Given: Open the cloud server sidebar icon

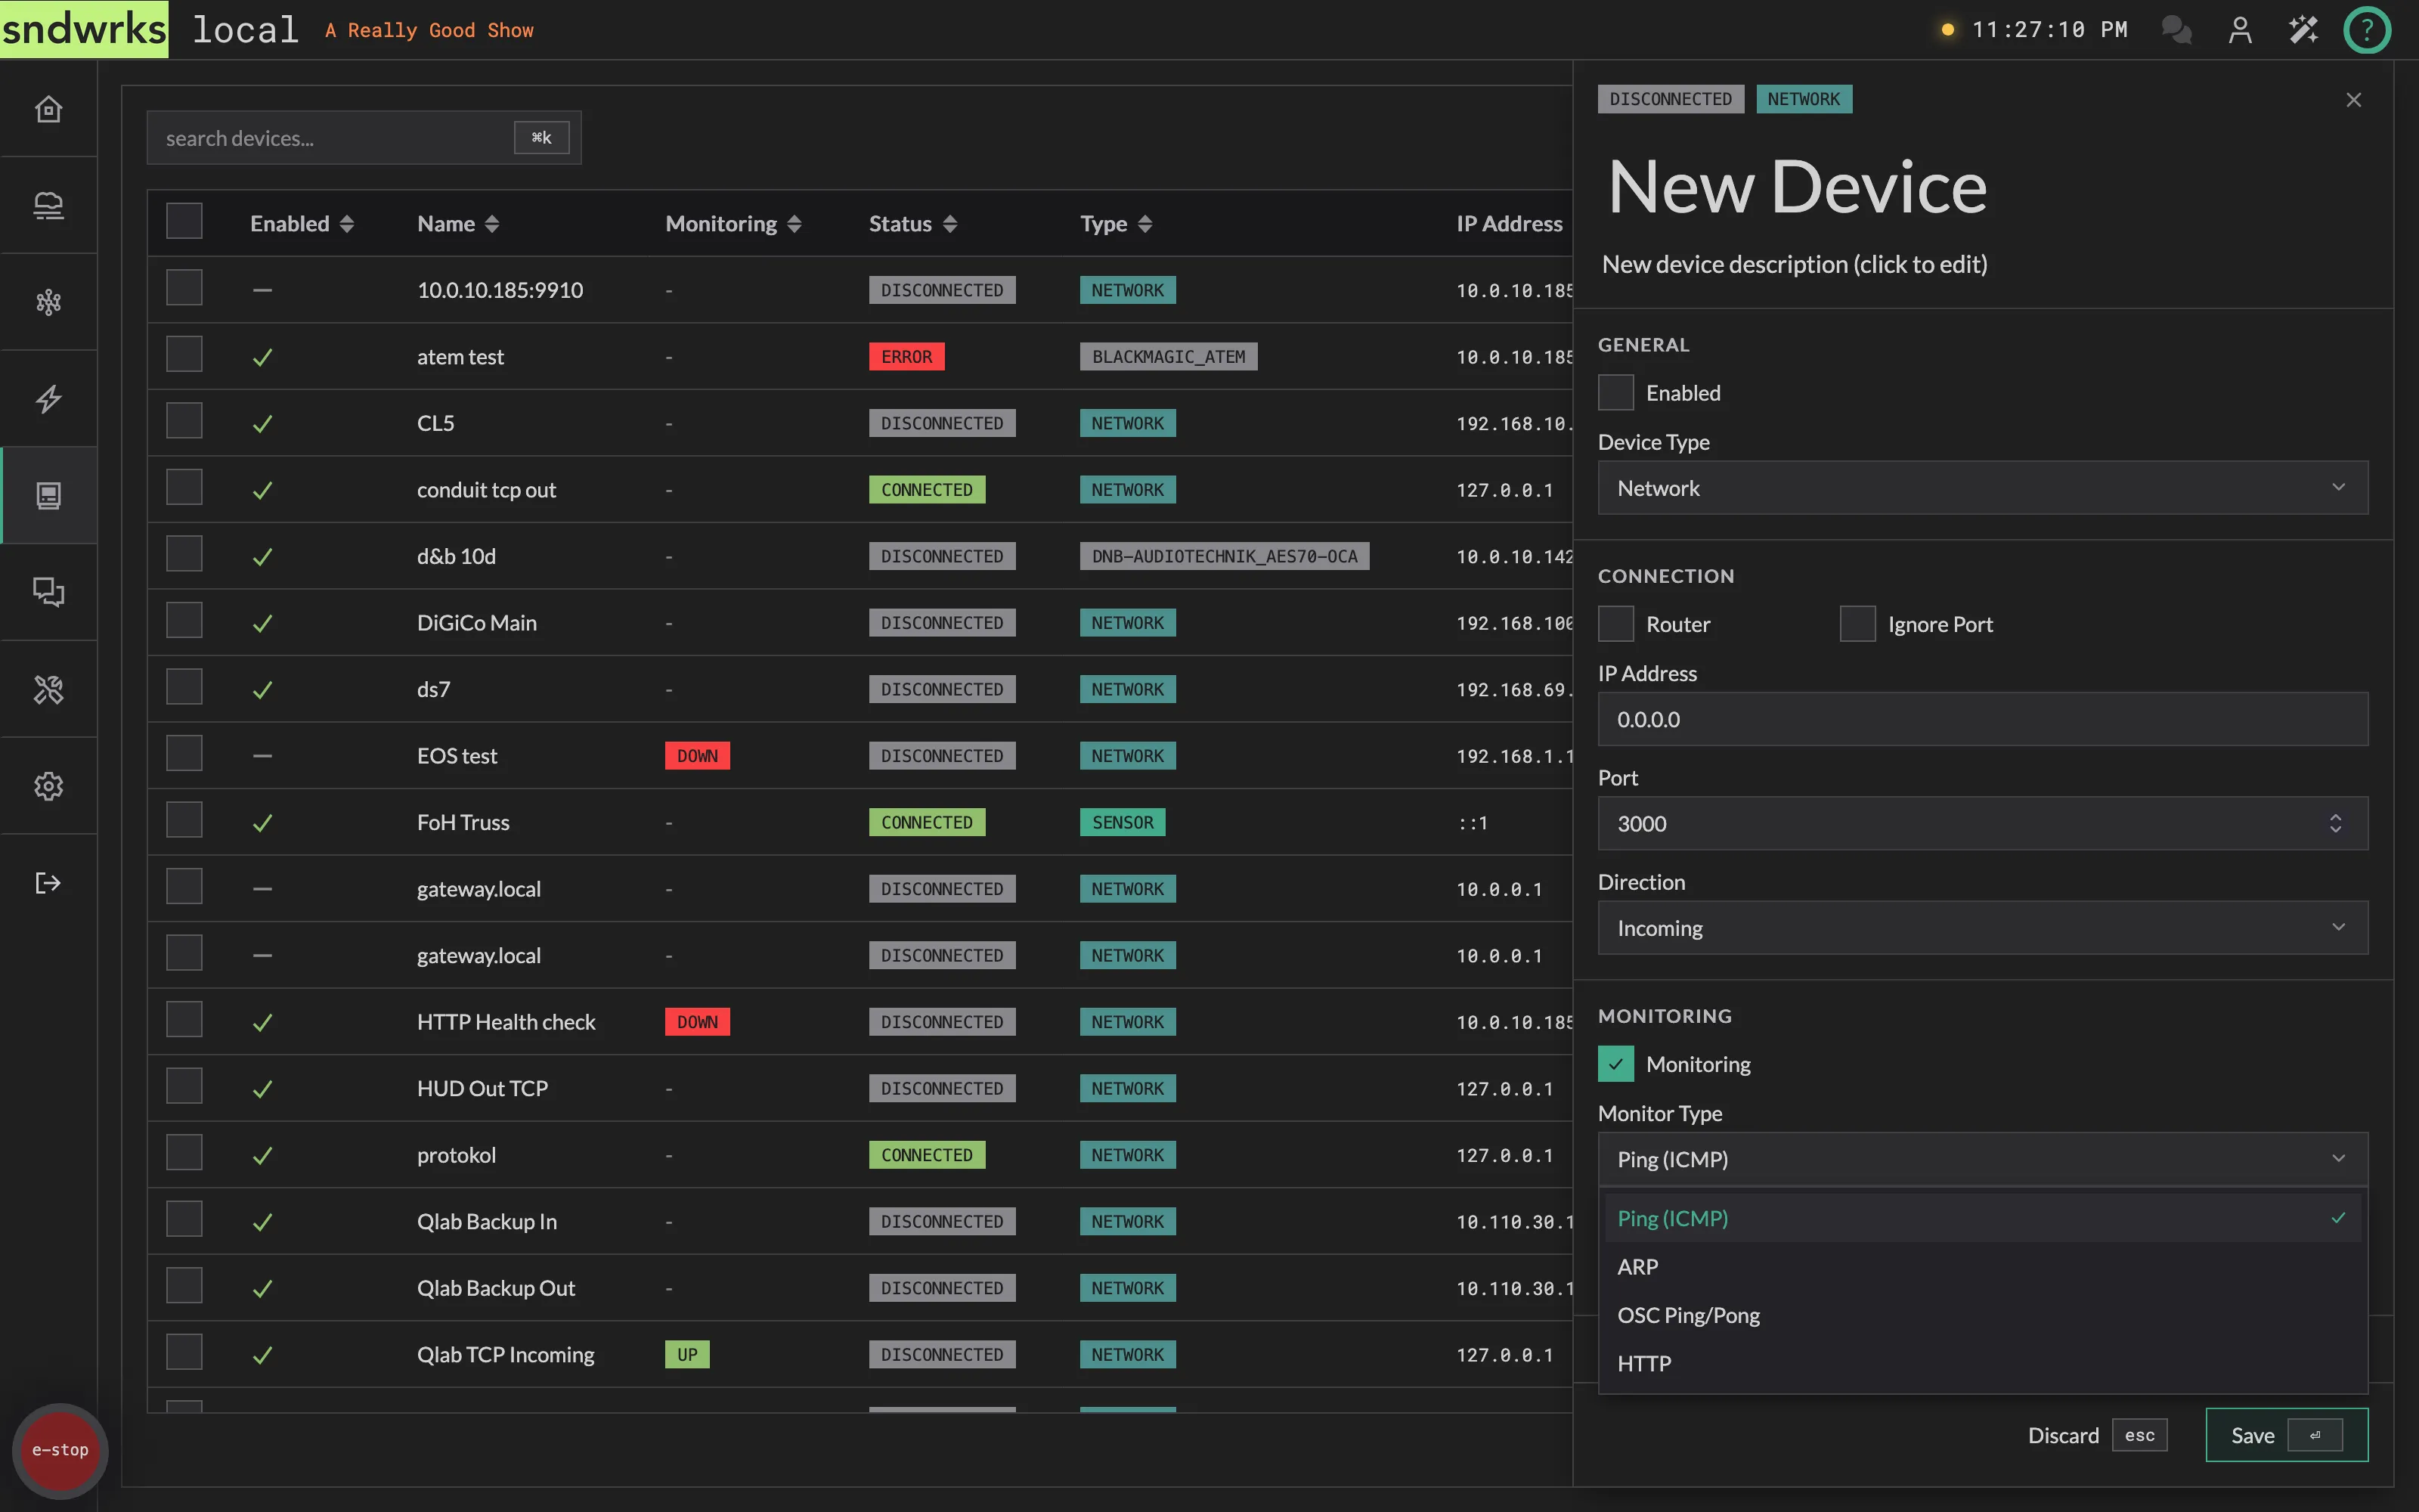Looking at the screenshot, I should [x=48, y=206].
